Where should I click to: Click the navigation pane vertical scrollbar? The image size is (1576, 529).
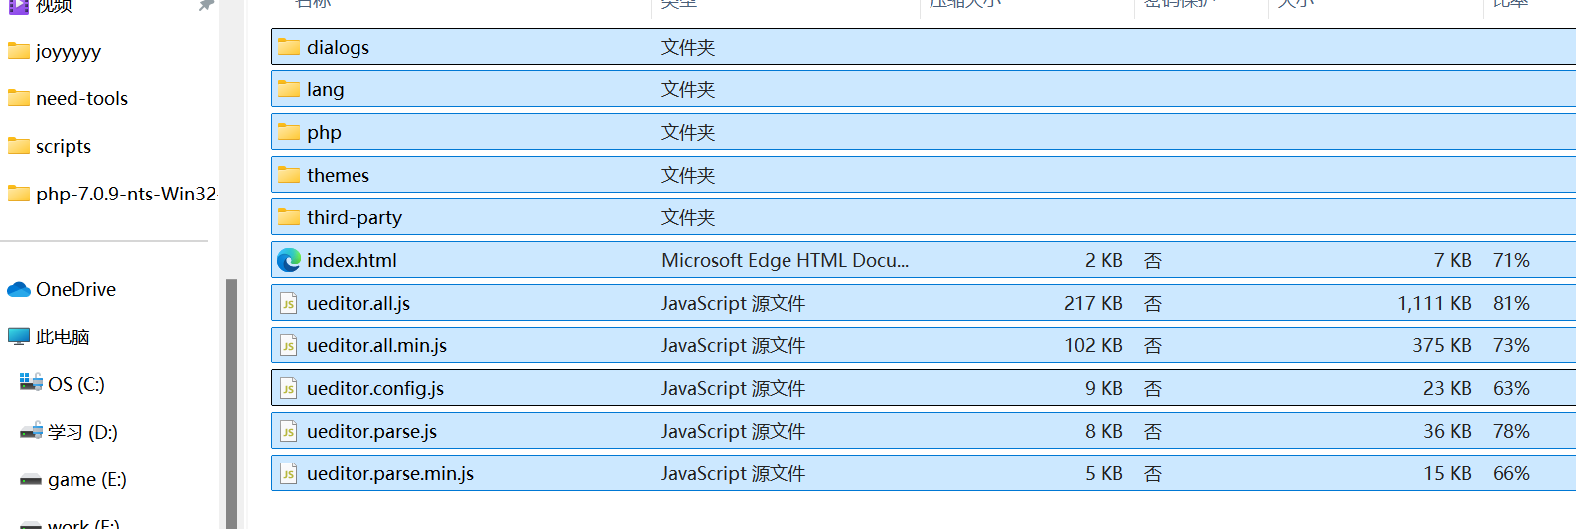pyautogui.click(x=231, y=403)
